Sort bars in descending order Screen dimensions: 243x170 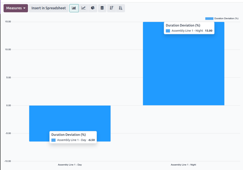[111, 8]
